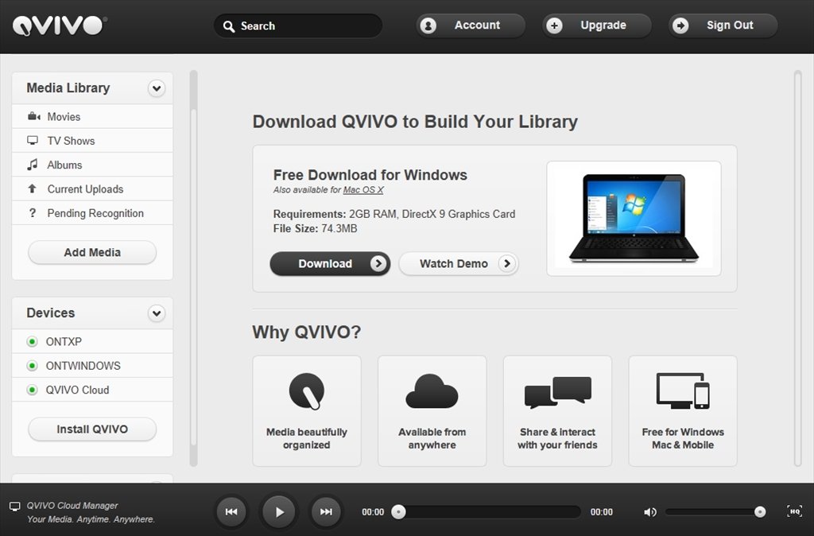Viewport: 814px width, 536px height.
Task: Click the Media beautifully organized icon
Action: pyautogui.click(x=307, y=391)
